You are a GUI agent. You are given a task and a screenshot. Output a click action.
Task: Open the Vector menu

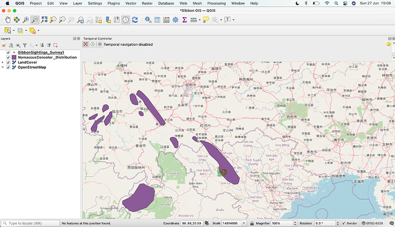(x=131, y=3)
